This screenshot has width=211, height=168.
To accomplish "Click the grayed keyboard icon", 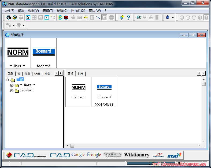I will (x=80, y=17).
